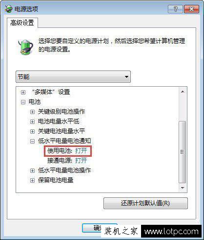Expand 低水平电量电池操作 node

(32, 170)
